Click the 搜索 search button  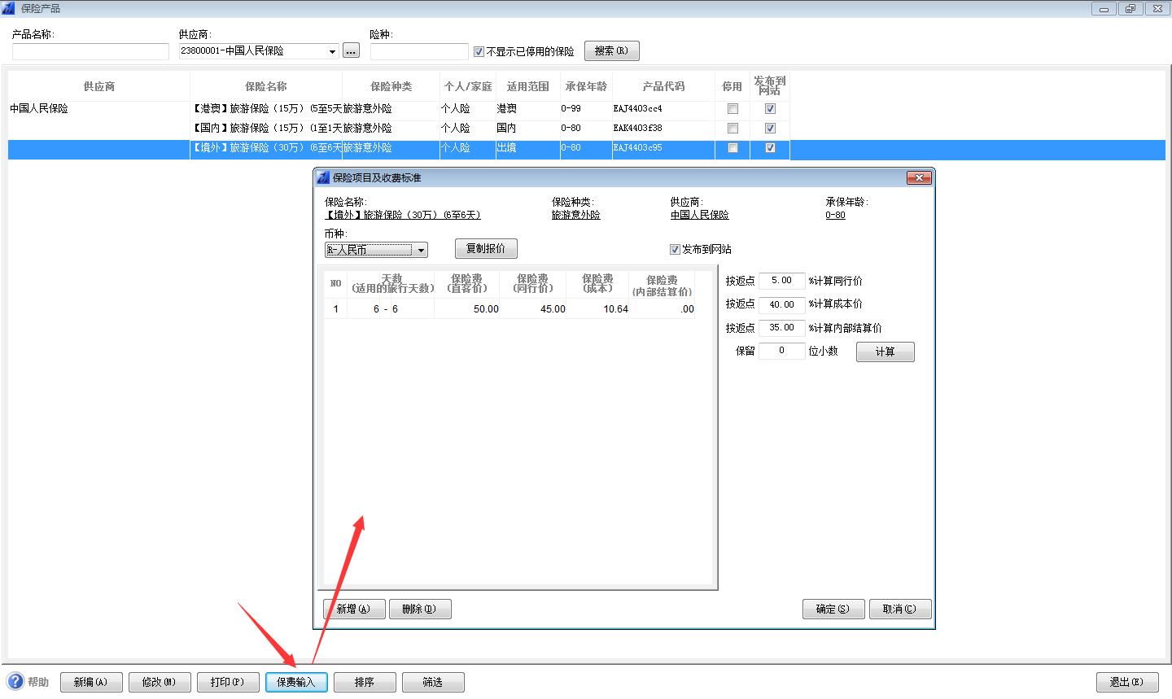click(x=611, y=51)
